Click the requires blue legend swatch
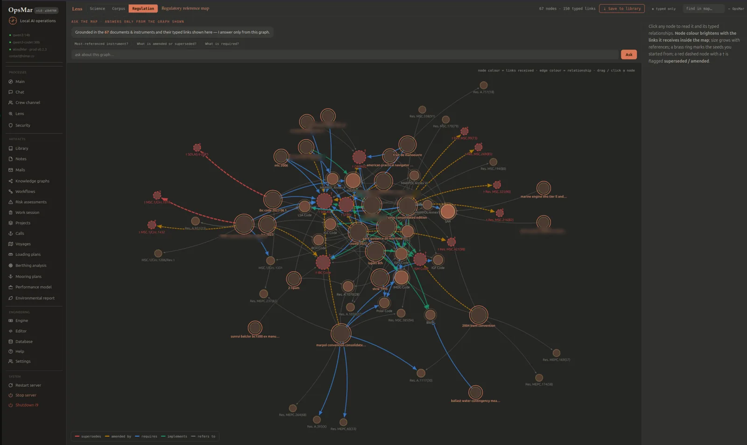This screenshot has height=445, width=747. point(137,437)
